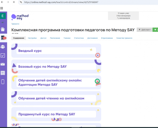Click the green plus add button
Screen dimensions: 158x128
click(155, 30)
